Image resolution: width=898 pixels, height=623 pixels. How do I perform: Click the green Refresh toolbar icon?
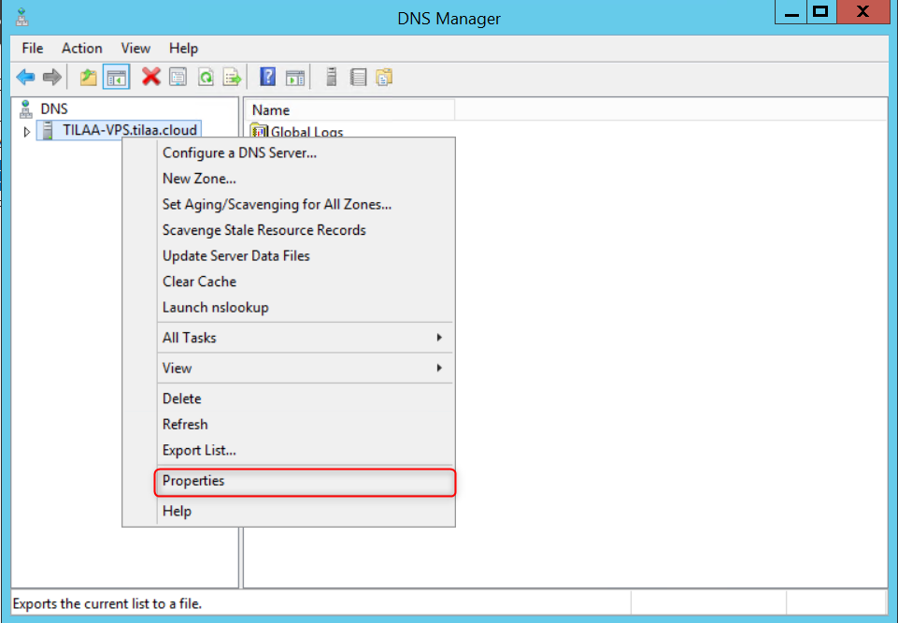[206, 77]
